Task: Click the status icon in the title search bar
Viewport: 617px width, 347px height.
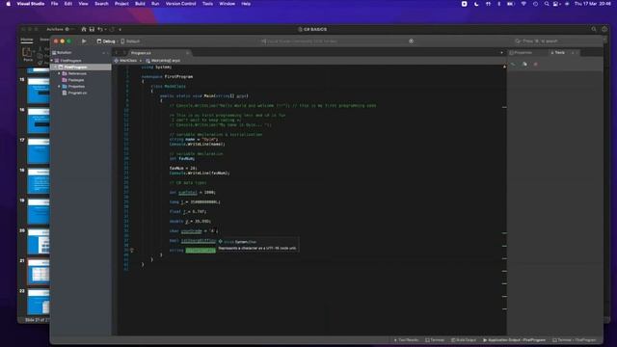Action: click(412, 40)
